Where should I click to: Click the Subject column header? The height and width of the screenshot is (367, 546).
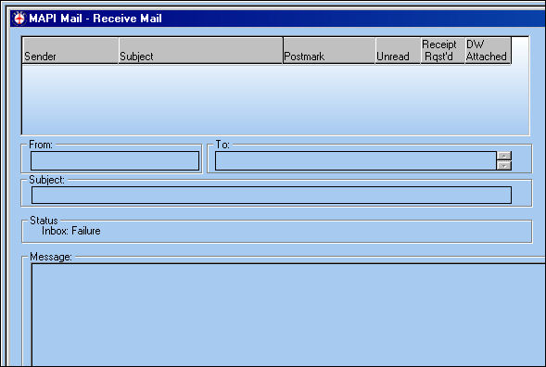pos(200,50)
